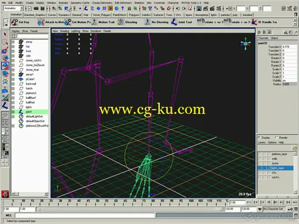The height and width of the screenshot is (224, 299).
Task: Open the Animation menu set dropdown
Action: coord(22,8)
